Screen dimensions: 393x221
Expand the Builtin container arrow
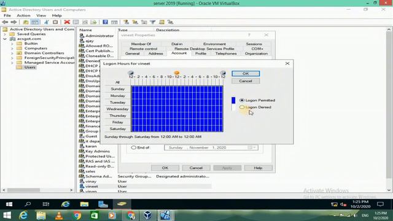(12, 44)
